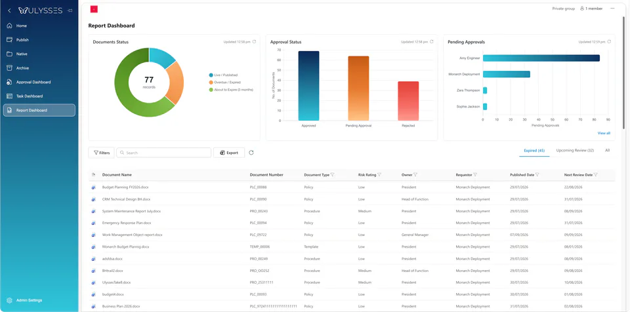Click General Manager owner cell

pyautogui.click(x=415, y=235)
